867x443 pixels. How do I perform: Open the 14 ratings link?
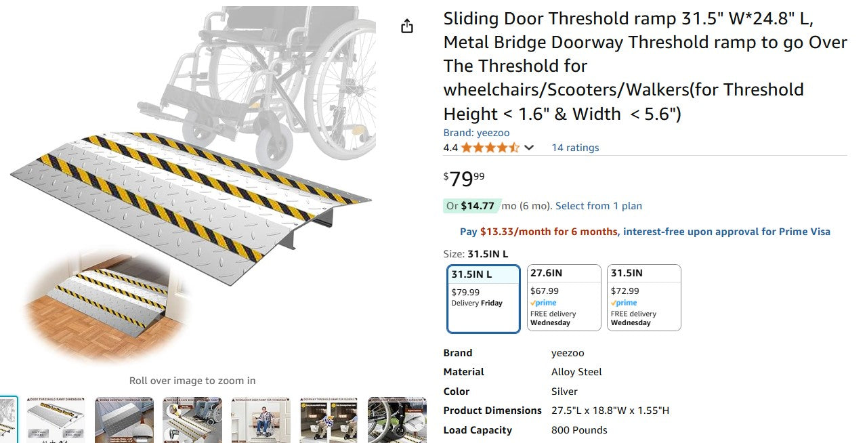pyautogui.click(x=575, y=147)
